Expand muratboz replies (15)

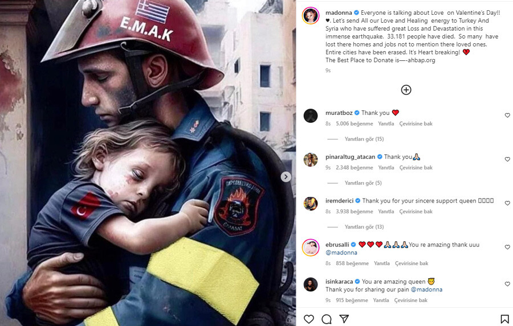(364, 139)
